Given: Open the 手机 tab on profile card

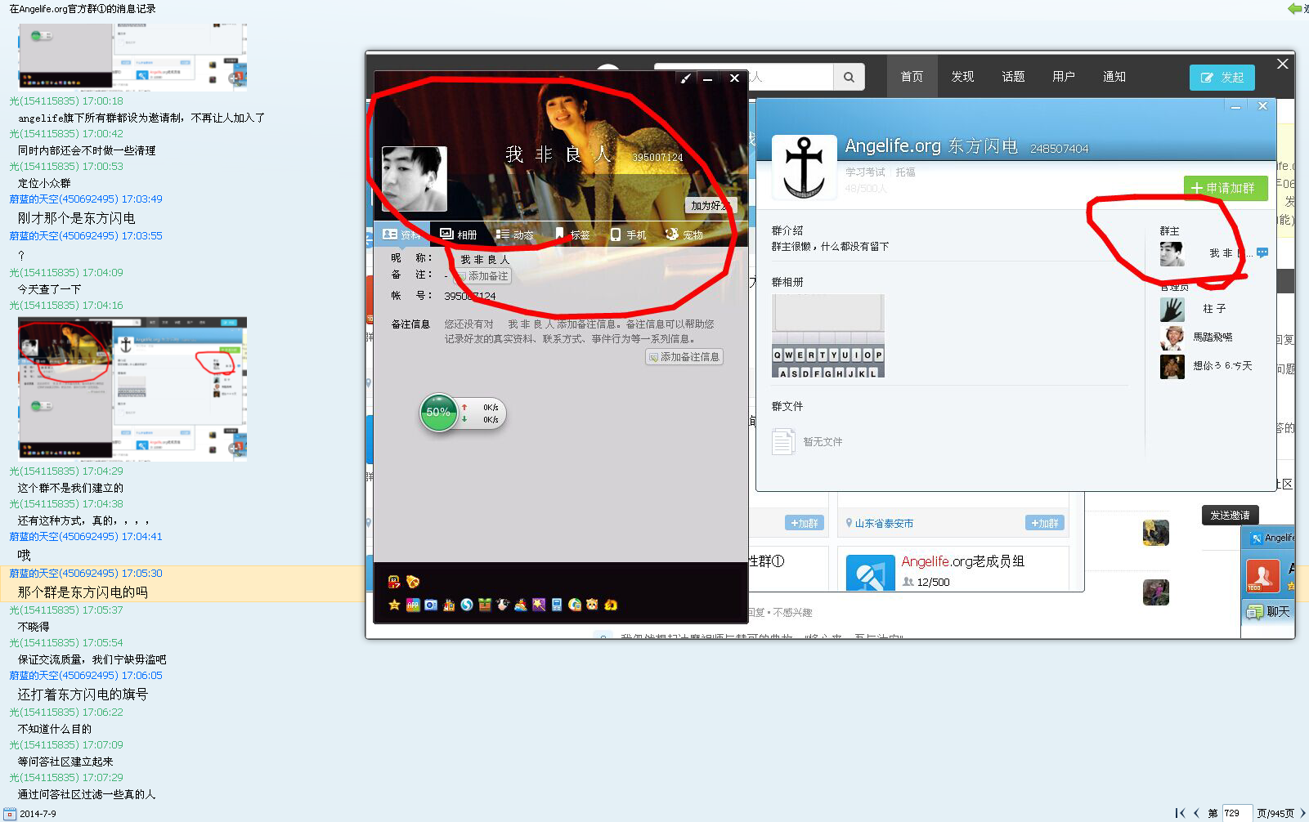Looking at the screenshot, I should click(628, 235).
